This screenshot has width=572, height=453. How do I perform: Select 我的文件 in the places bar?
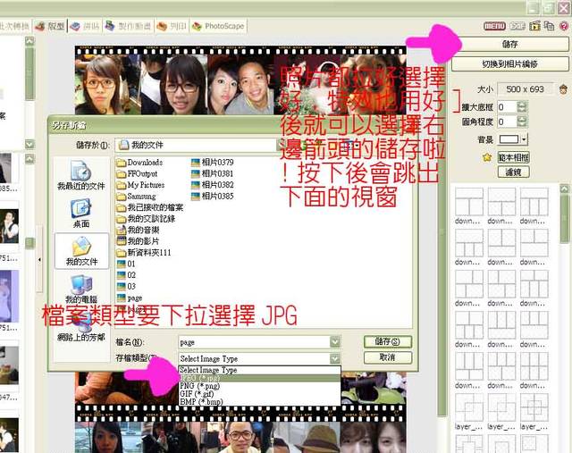81,251
